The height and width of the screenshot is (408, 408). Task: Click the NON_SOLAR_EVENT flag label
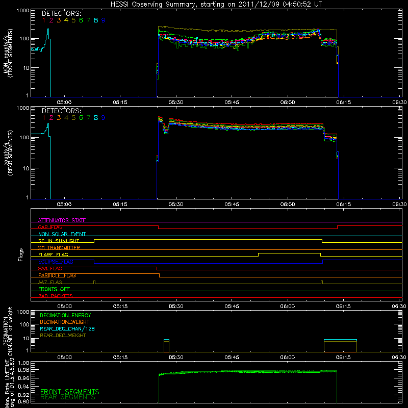(x=62, y=234)
